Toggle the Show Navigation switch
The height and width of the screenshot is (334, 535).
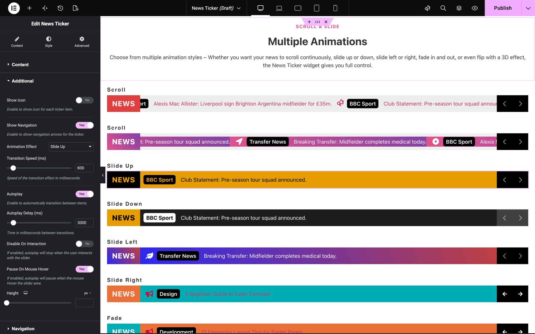[x=85, y=125]
